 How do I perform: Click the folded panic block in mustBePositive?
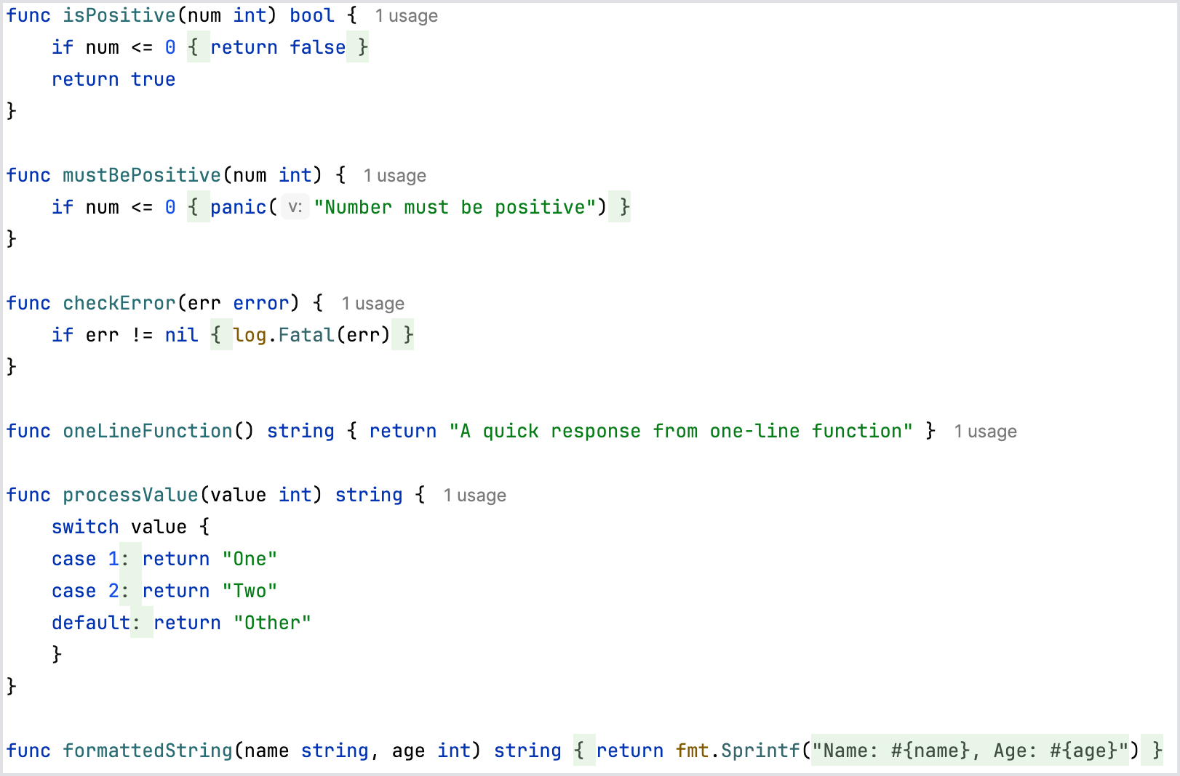coord(407,207)
